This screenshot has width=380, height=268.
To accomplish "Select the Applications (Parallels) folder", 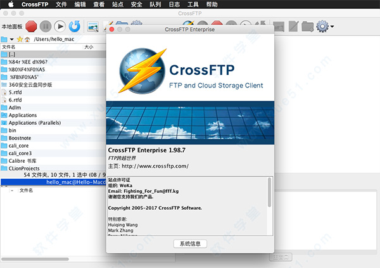I will coord(53,123).
